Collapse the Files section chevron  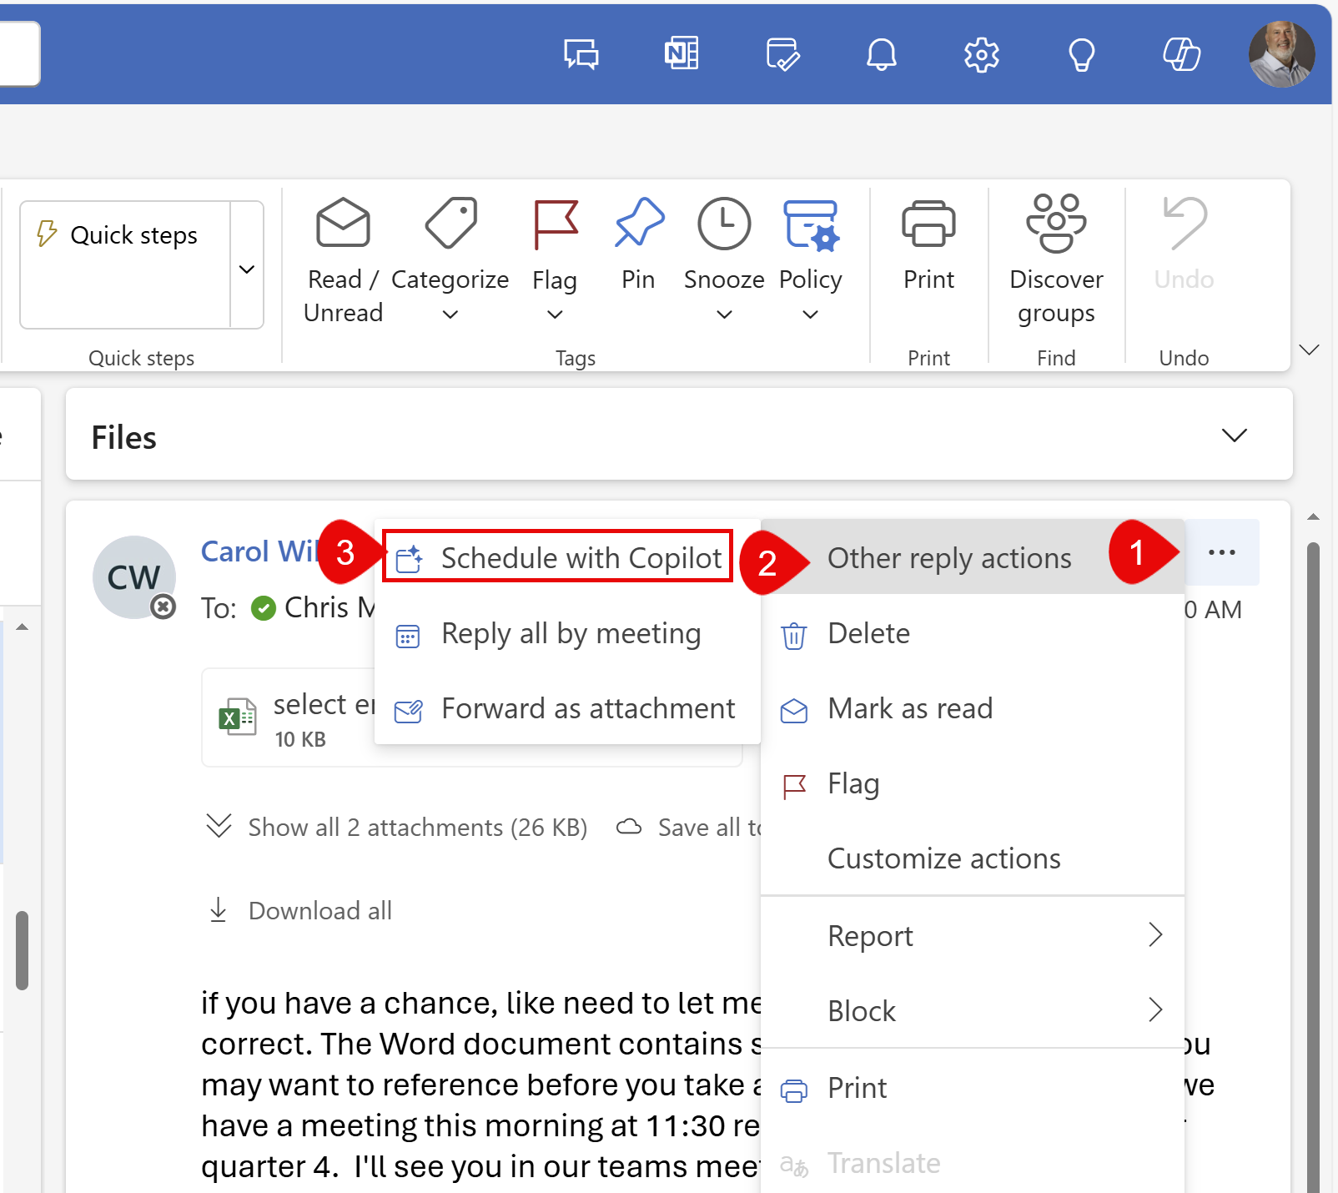click(x=1235, y=435)
